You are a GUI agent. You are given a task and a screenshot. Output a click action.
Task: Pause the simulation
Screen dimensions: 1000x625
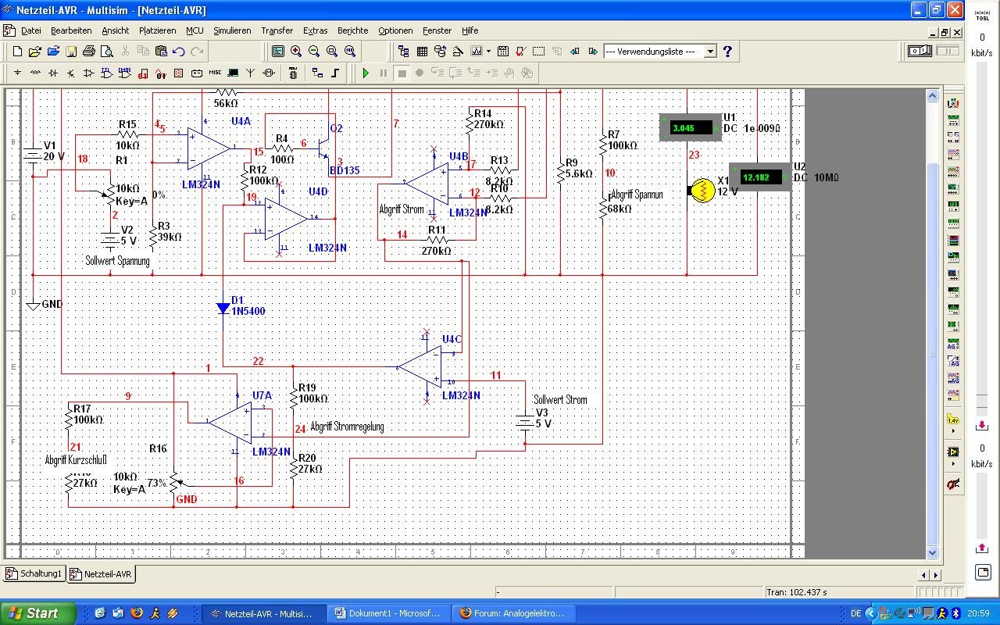[x=384, y=73]
